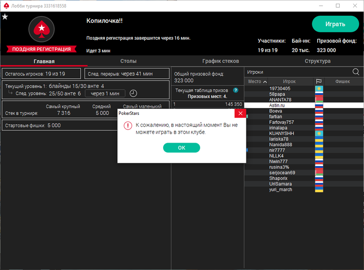Open the График стеков tab
Screen dimensions: 364x270
coord(220,61)
